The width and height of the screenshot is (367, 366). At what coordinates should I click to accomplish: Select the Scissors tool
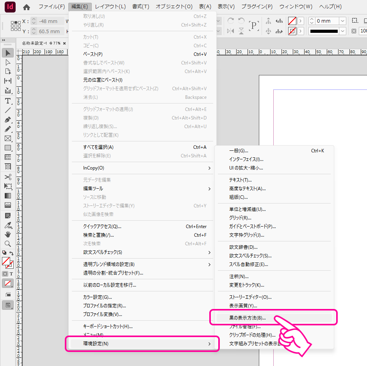8,177
